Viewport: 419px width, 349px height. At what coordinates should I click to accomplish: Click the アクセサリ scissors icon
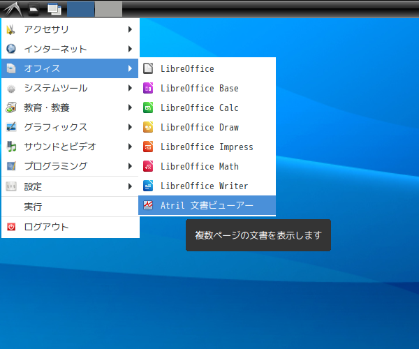pyautogui.click(x=11, y=29)
